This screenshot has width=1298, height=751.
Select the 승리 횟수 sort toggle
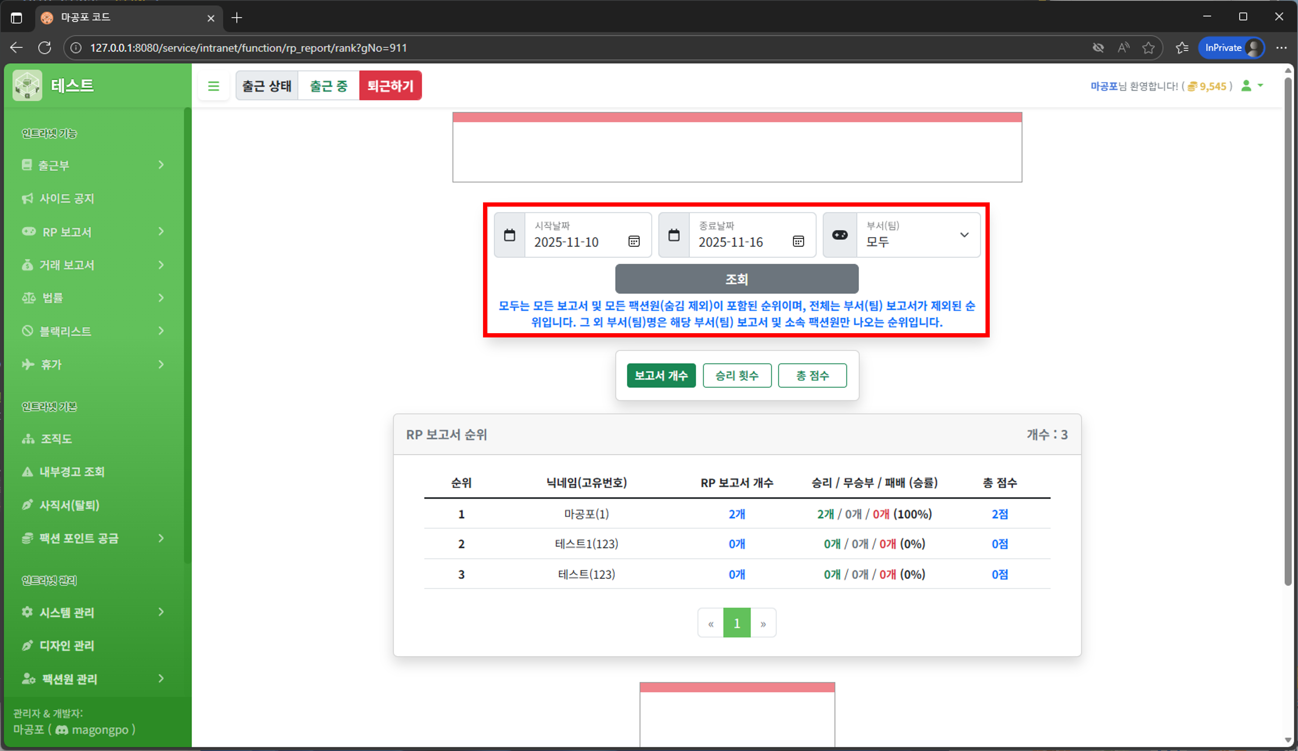click(x=737, y=376)
